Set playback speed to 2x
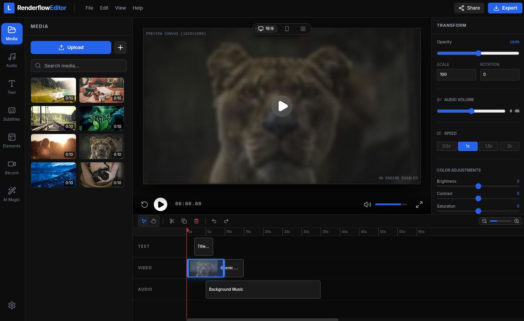Screen dimensions: 524x321 [x=509, y=146]
